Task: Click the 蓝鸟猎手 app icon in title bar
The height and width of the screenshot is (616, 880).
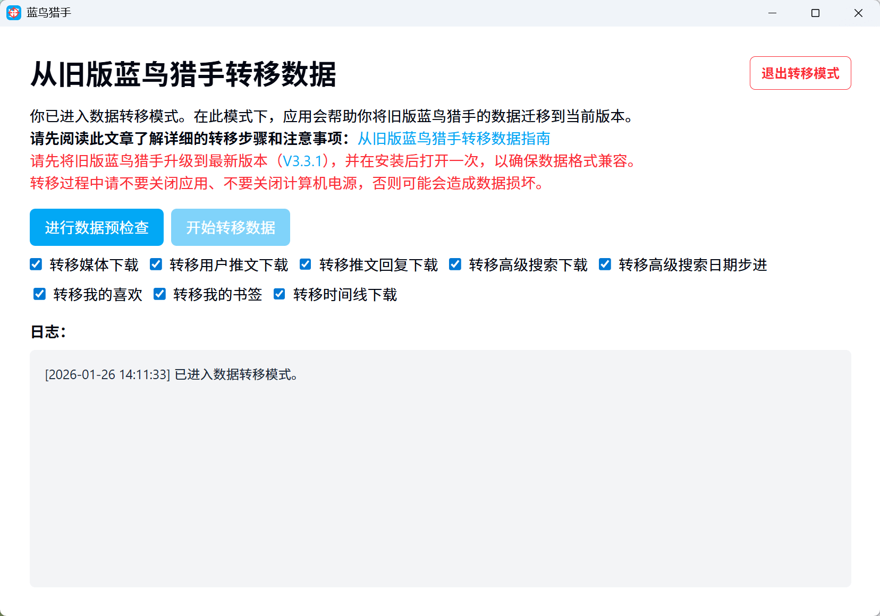Action: pyautogui.click(x=14, y=13)
